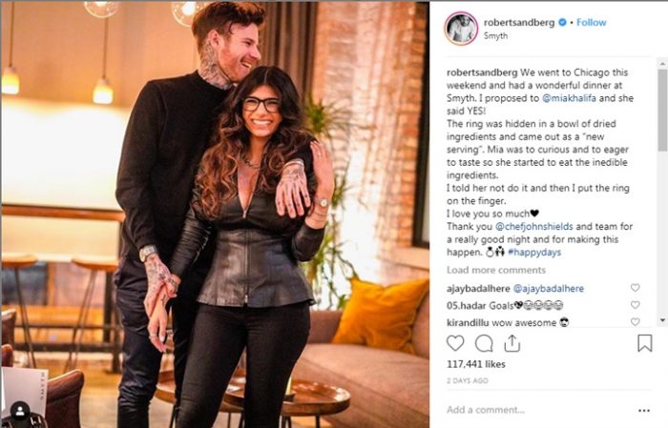Open @chefjohnshields mention

click(x=534, y=226)
